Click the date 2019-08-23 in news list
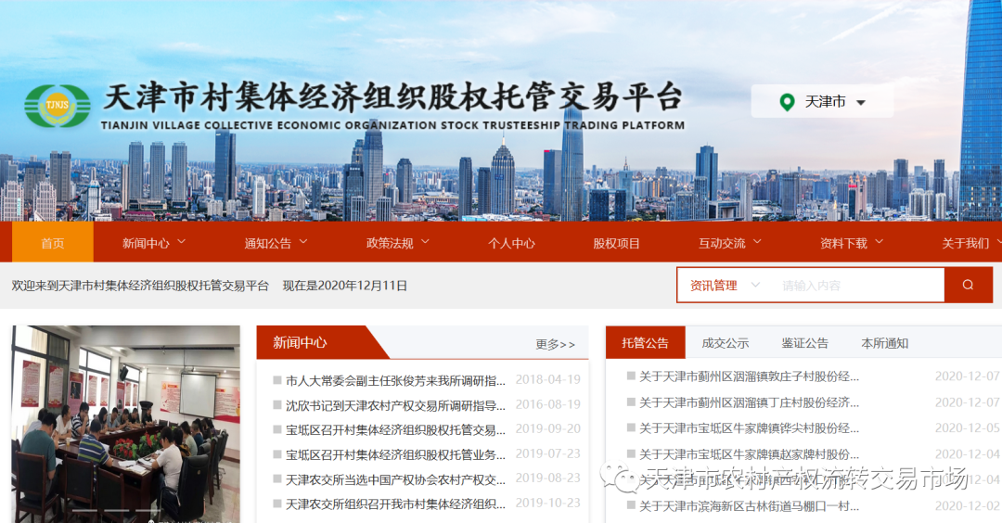1002x523 pixels. tap(548, 478)
